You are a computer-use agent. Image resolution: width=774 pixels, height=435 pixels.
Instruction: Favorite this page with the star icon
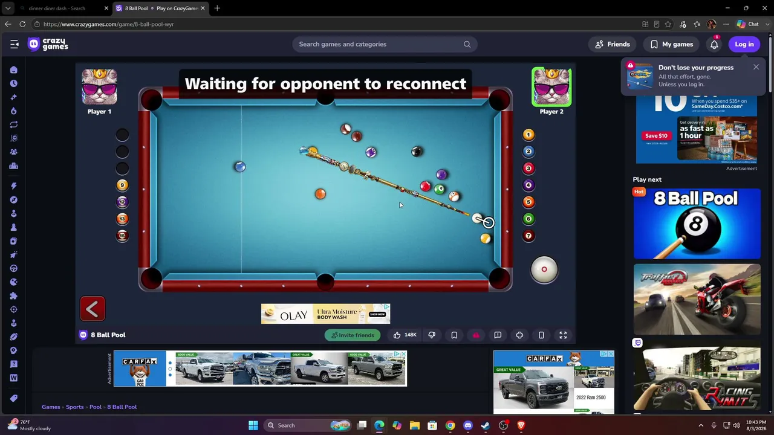pyautogui.click(x=668, y=24)
